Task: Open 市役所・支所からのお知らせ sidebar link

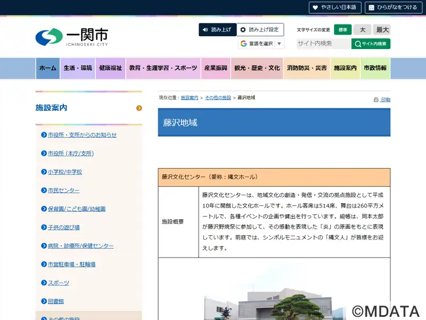Action: click(x=82, y=135)
